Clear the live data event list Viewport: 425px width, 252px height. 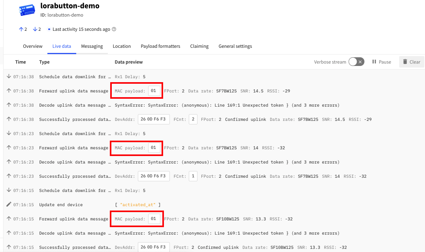tap(411, 62)
